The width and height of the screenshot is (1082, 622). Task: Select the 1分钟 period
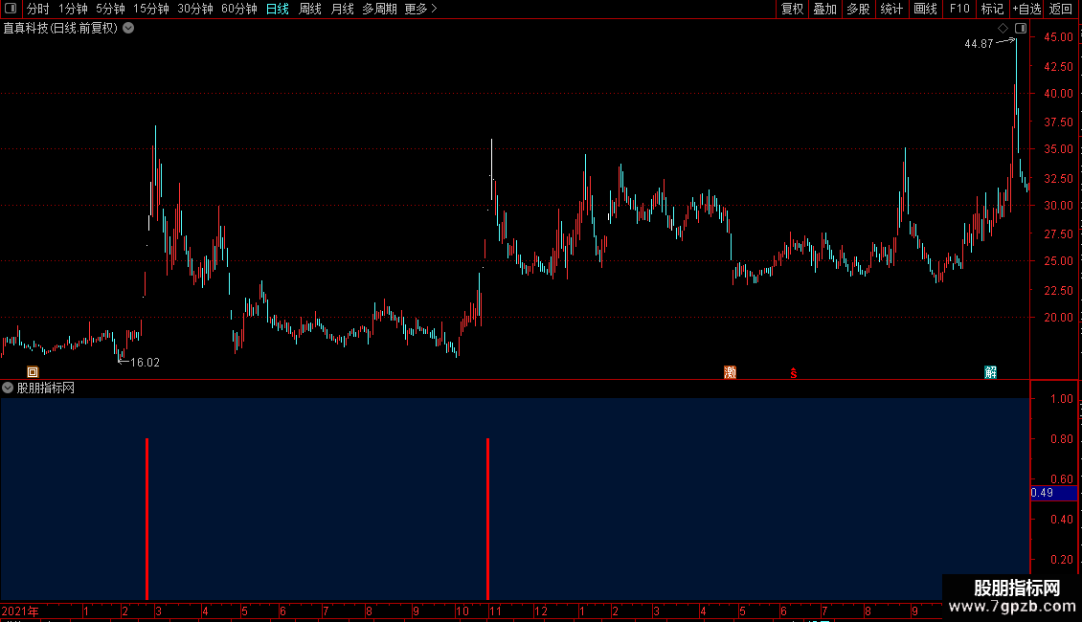(x=73, y=9)
